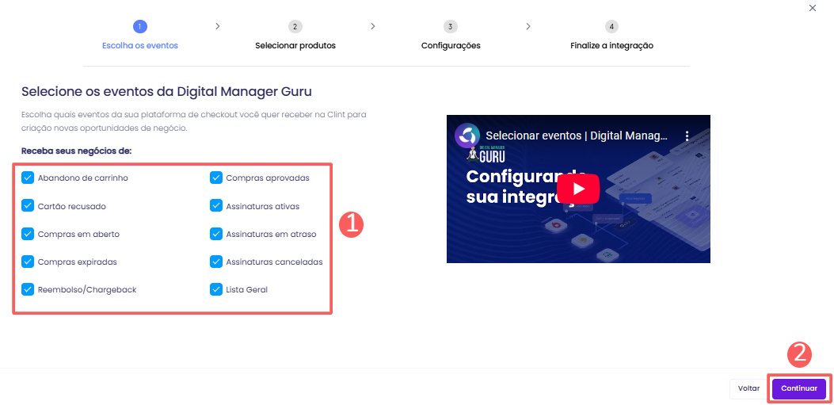Click the step 3 numbered circle

coord(451,26)
